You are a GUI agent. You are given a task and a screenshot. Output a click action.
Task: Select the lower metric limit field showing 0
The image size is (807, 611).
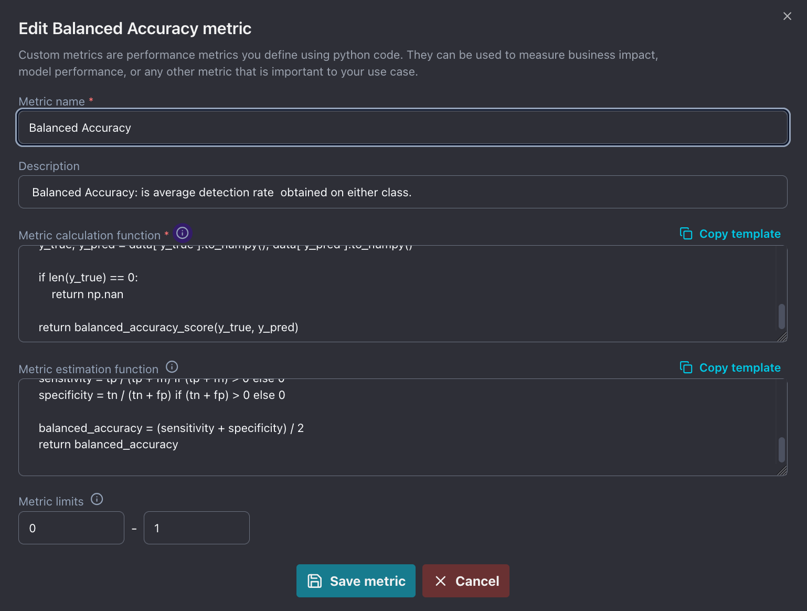click(x=71, y=528)
